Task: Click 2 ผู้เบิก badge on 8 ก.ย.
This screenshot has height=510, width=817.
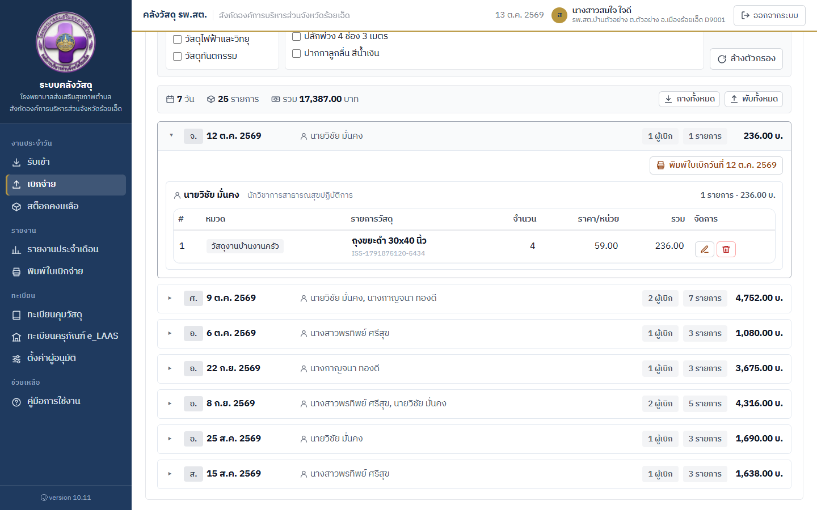Action: pyautogui.click(x=660, y=403)
